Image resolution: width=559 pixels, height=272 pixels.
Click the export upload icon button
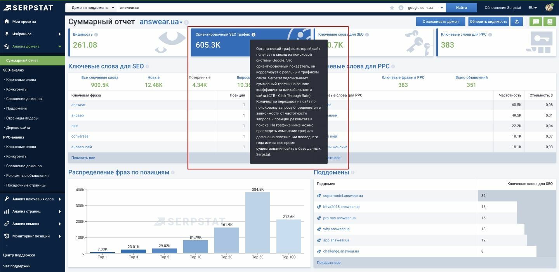(x=517, y=22)
